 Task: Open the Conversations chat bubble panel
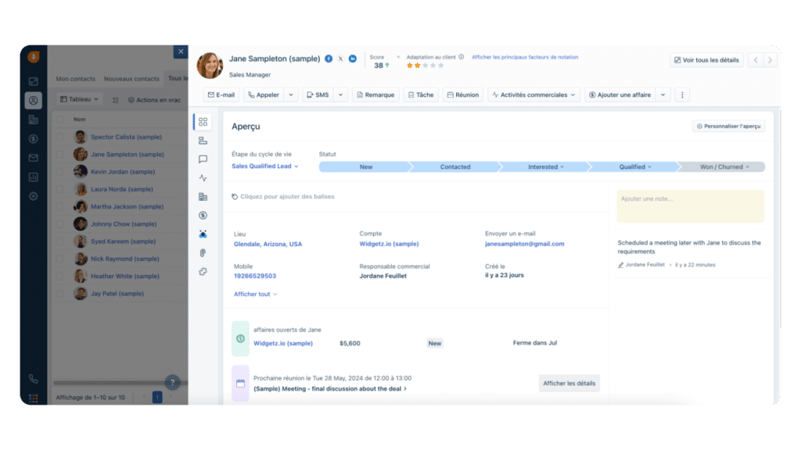pos(203,159)
